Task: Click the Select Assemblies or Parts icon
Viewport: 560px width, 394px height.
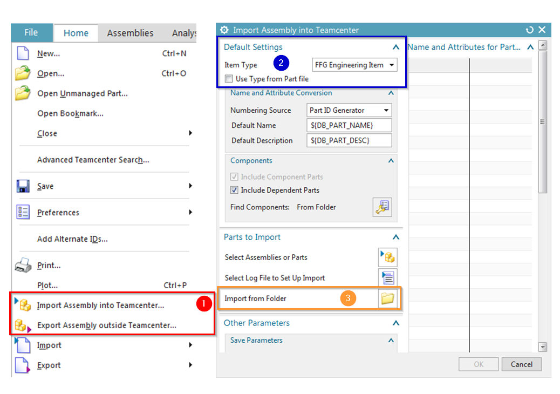Action: point(387,257)
